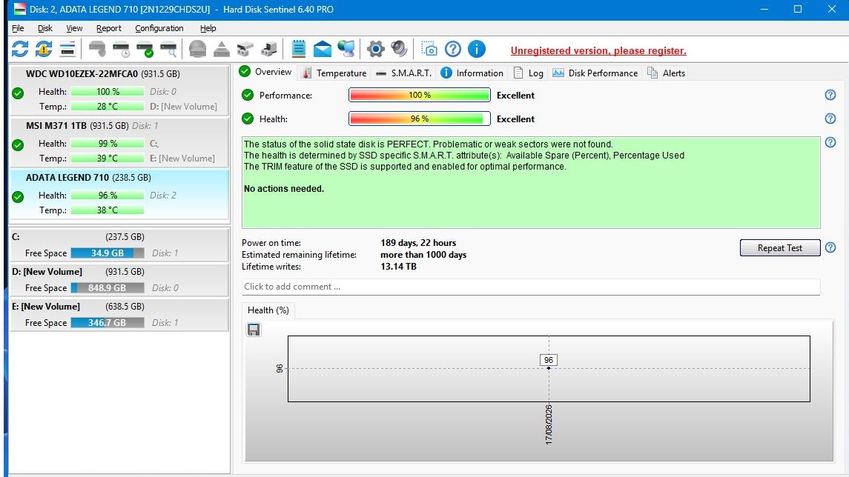The width and height of the screenshot is (849, 477).
Task: Click the help icon beside Health row
Action: tap(830, 119)
